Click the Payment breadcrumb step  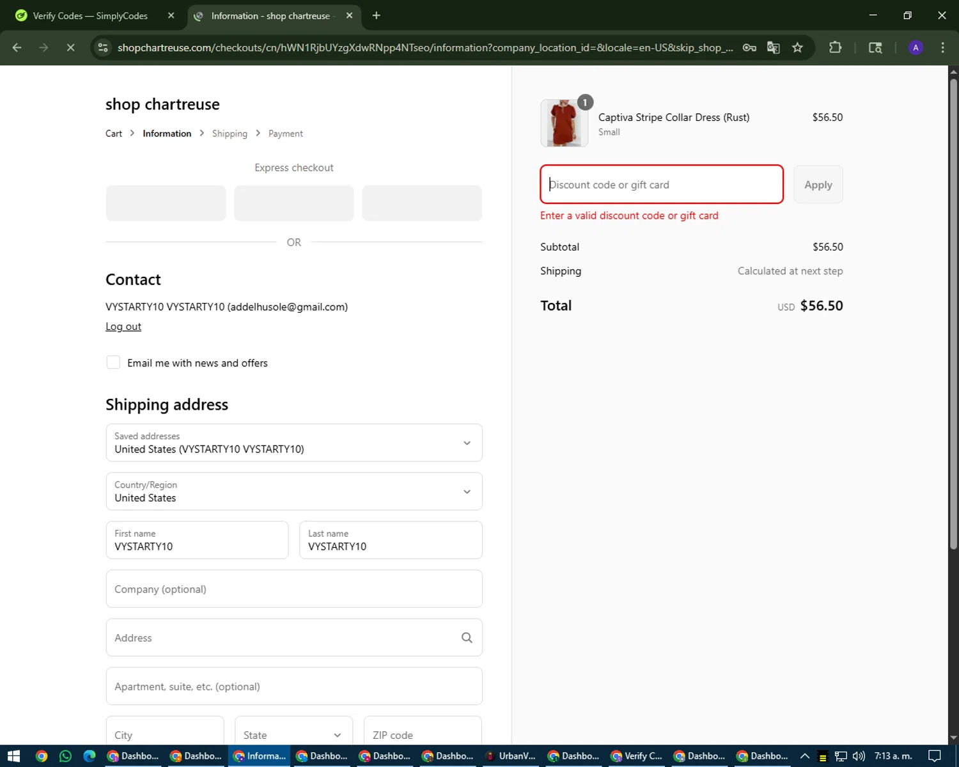(286, 134)
